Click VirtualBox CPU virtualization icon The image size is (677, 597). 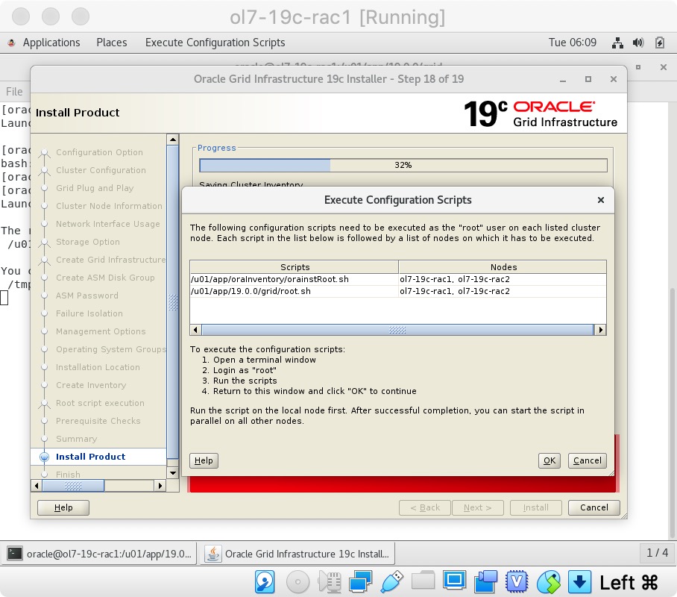(517, 582)
